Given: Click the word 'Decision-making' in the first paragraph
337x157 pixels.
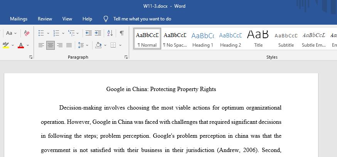Looking at the screenshot, I should (80, 108).
